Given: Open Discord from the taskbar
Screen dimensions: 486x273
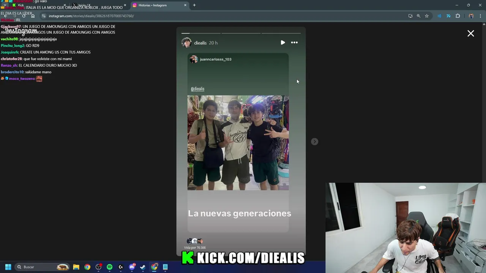Looking at the screenshot, I should click(x=132, y=267).
